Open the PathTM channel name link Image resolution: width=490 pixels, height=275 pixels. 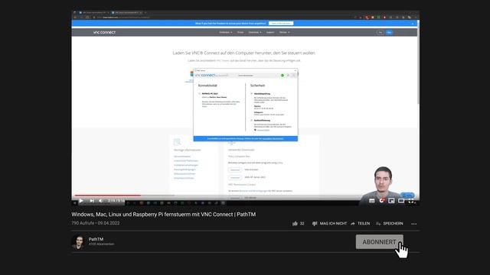click(96, 239)
